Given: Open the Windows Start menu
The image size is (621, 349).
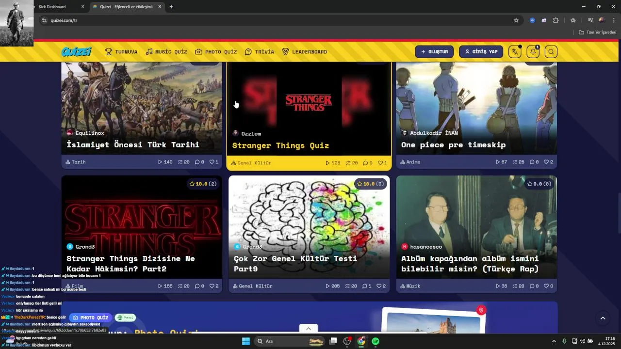Looking at the screenshot, I should coord(246,341).
